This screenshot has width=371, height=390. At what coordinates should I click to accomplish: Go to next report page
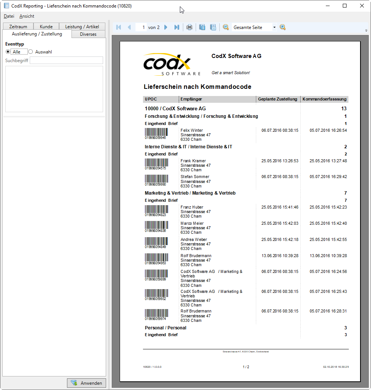click(x=166, y=27)
